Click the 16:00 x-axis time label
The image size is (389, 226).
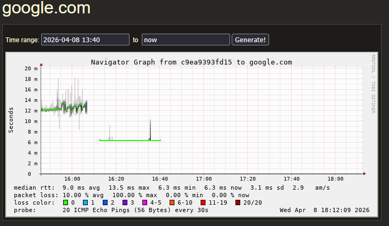(72, 178)
